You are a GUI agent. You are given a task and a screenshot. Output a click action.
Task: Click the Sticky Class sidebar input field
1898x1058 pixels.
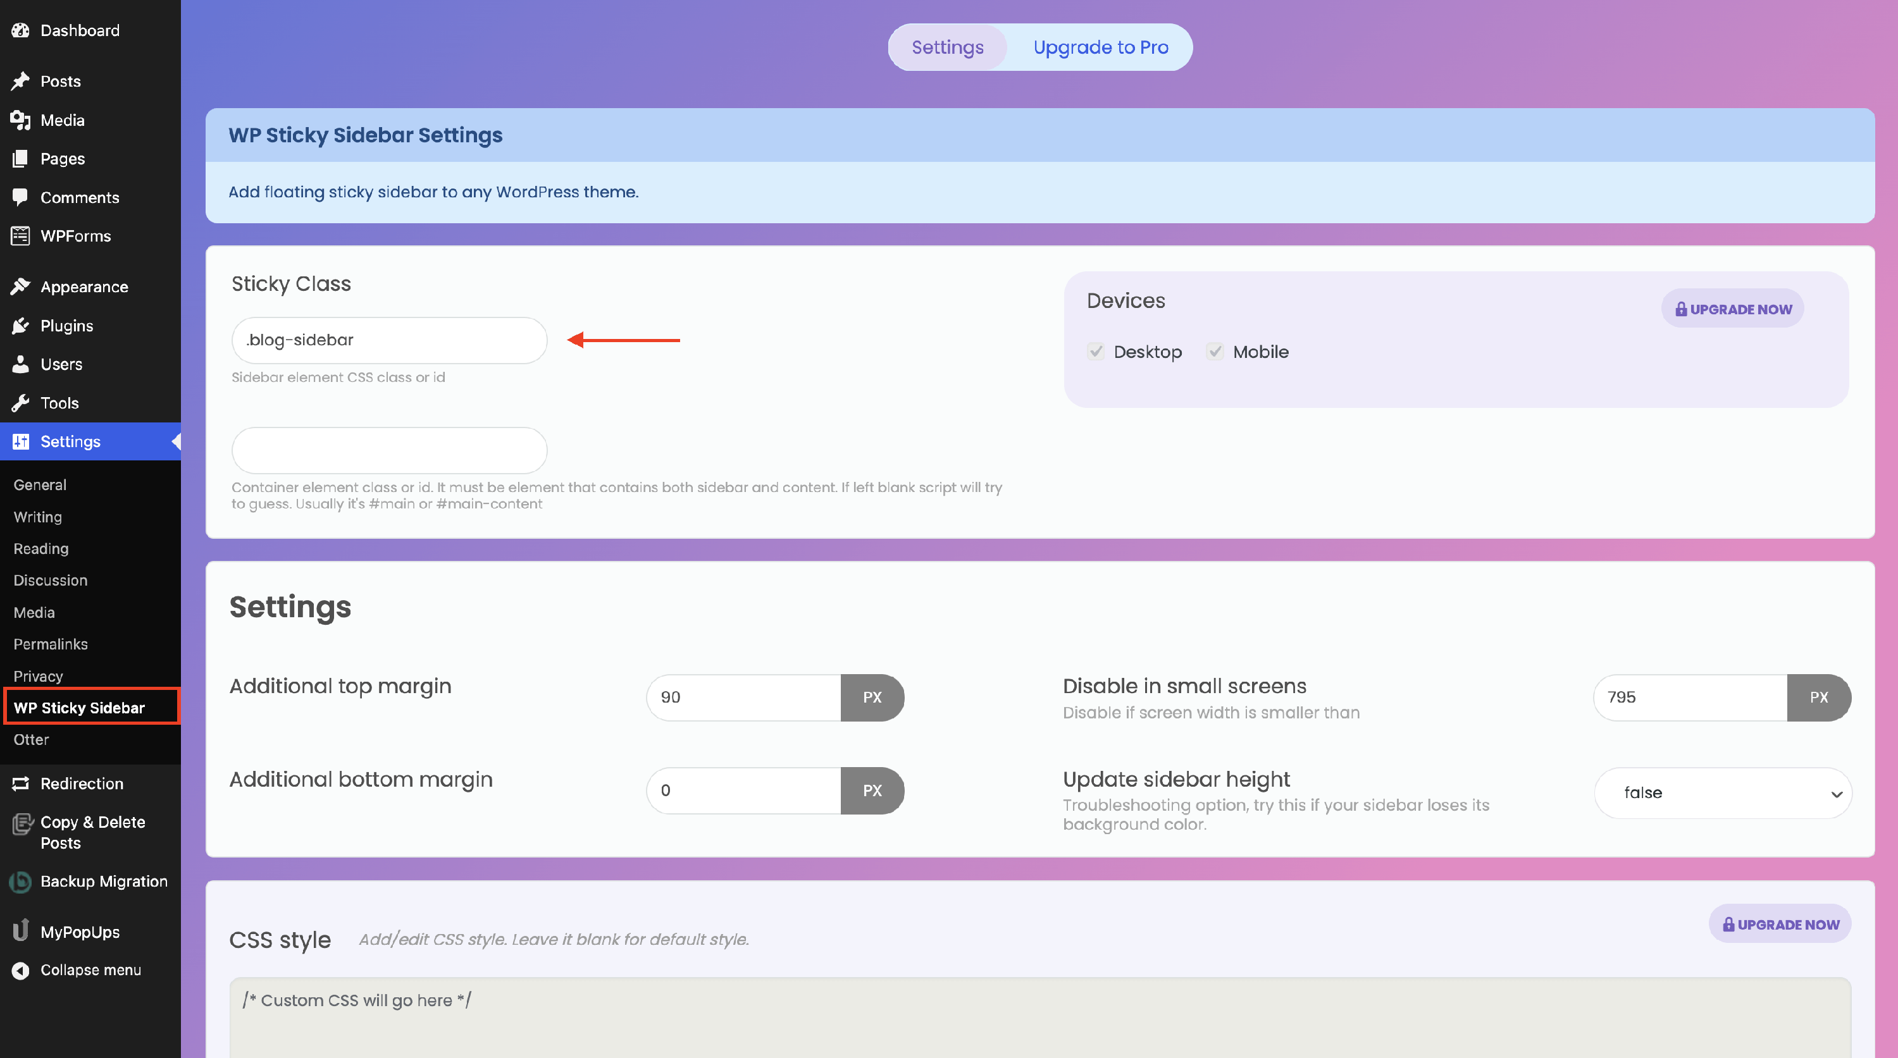click(x=389, y=340)
